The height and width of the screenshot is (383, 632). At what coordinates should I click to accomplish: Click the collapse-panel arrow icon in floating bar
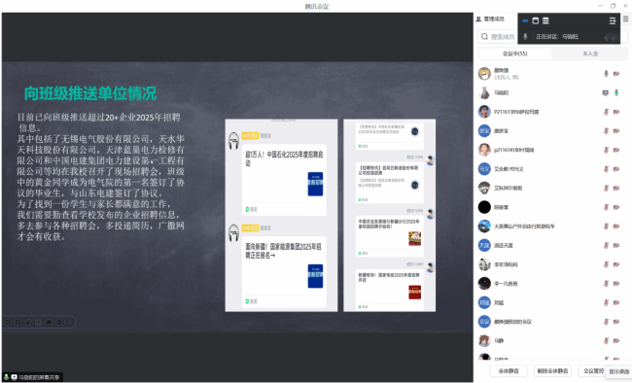[613, 20]
